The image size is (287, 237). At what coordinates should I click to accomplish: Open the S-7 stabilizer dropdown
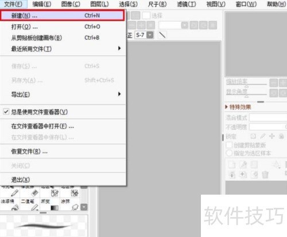pos(150,35)
